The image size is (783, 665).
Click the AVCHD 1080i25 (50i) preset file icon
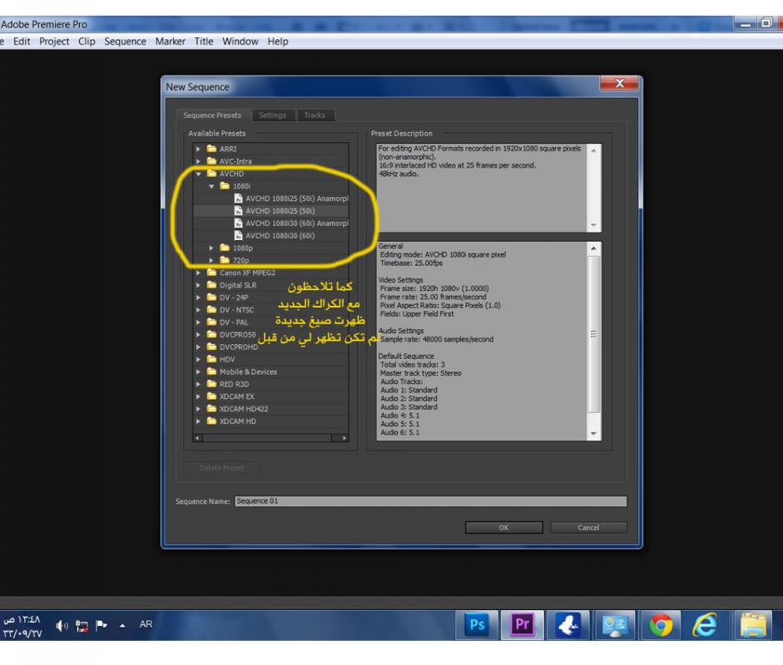point(238,211)
